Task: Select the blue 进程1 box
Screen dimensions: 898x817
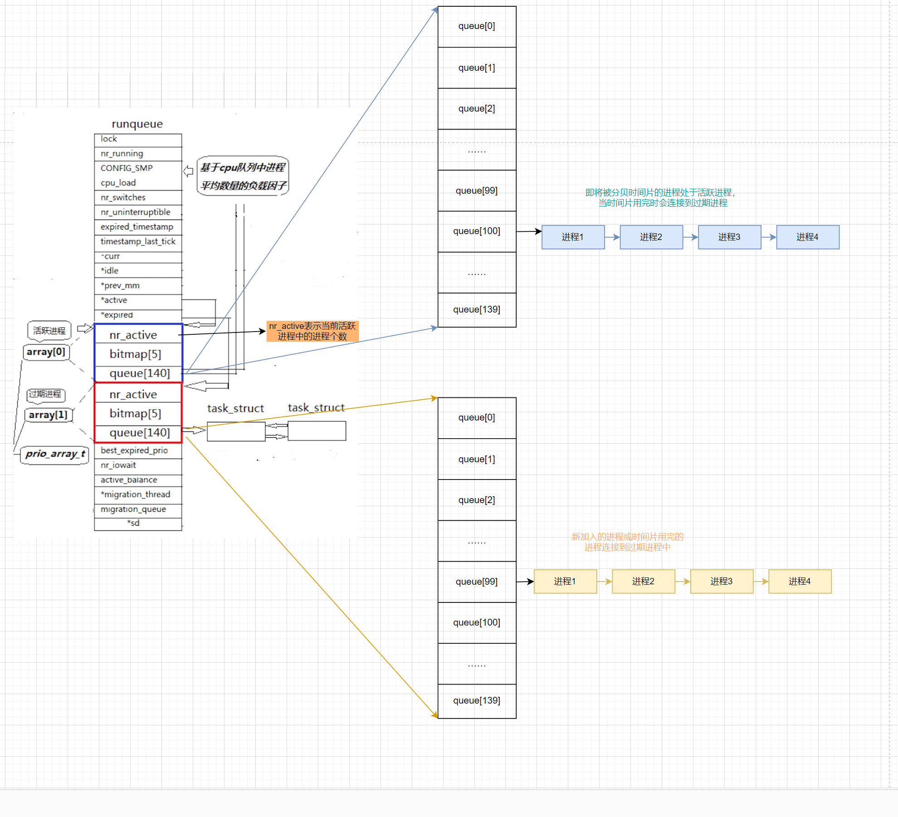Action: point(573,237)
